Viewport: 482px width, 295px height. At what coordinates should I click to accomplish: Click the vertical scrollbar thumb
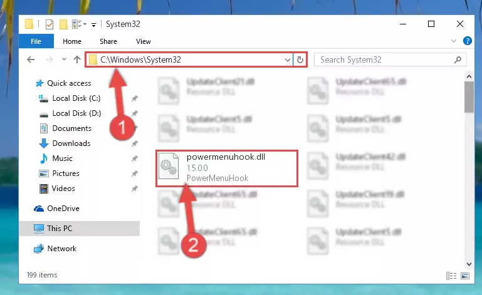point(469,97)
